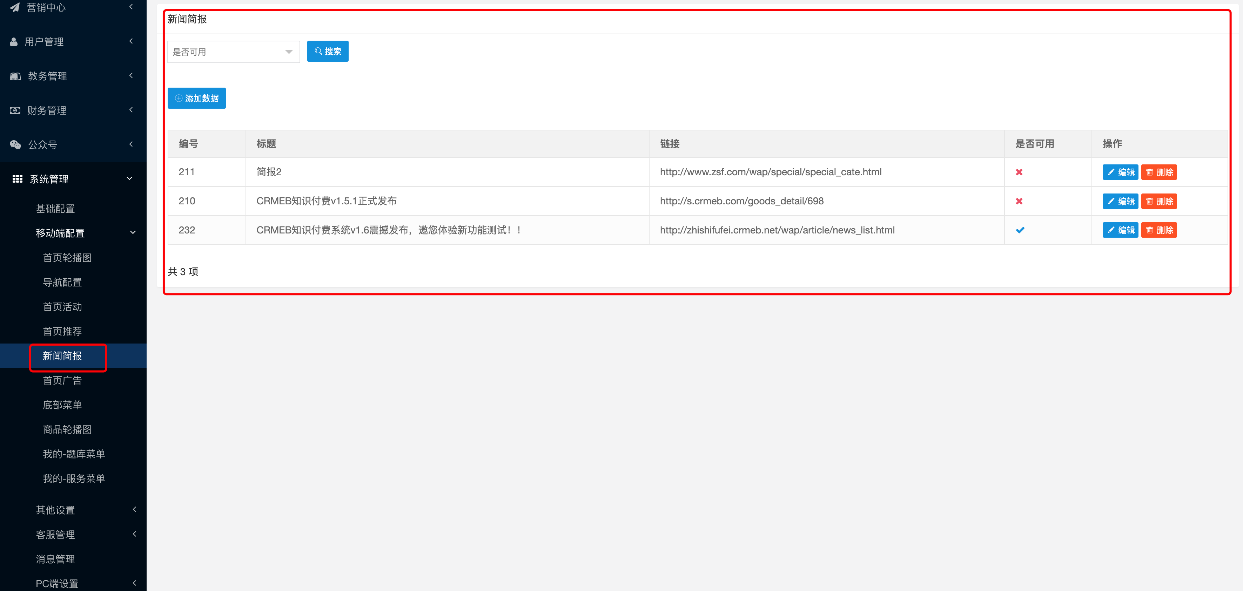
Task: Expand the 其他设置 submenu chevron
Action: click(x=135, y=509)
